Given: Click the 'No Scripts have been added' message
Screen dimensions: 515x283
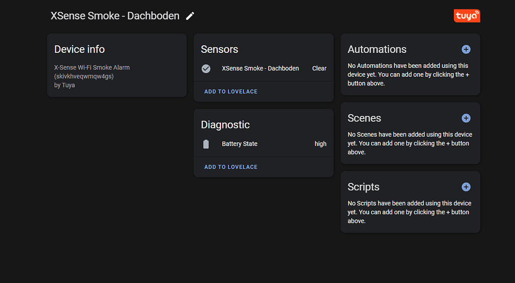Looking at the screenshot, I should [410, 212].
